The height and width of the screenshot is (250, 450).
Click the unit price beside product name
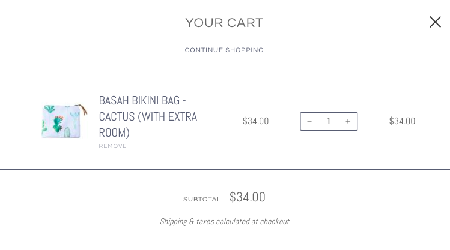pos(255,121)
